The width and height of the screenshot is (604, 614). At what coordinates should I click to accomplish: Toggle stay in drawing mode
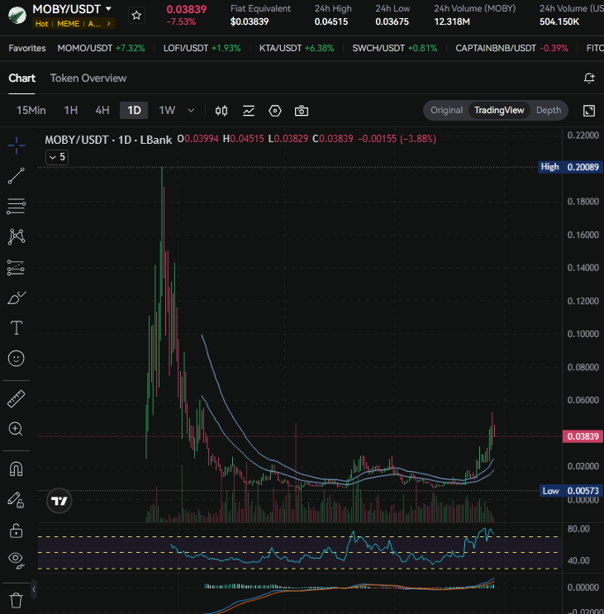[16, 500]
